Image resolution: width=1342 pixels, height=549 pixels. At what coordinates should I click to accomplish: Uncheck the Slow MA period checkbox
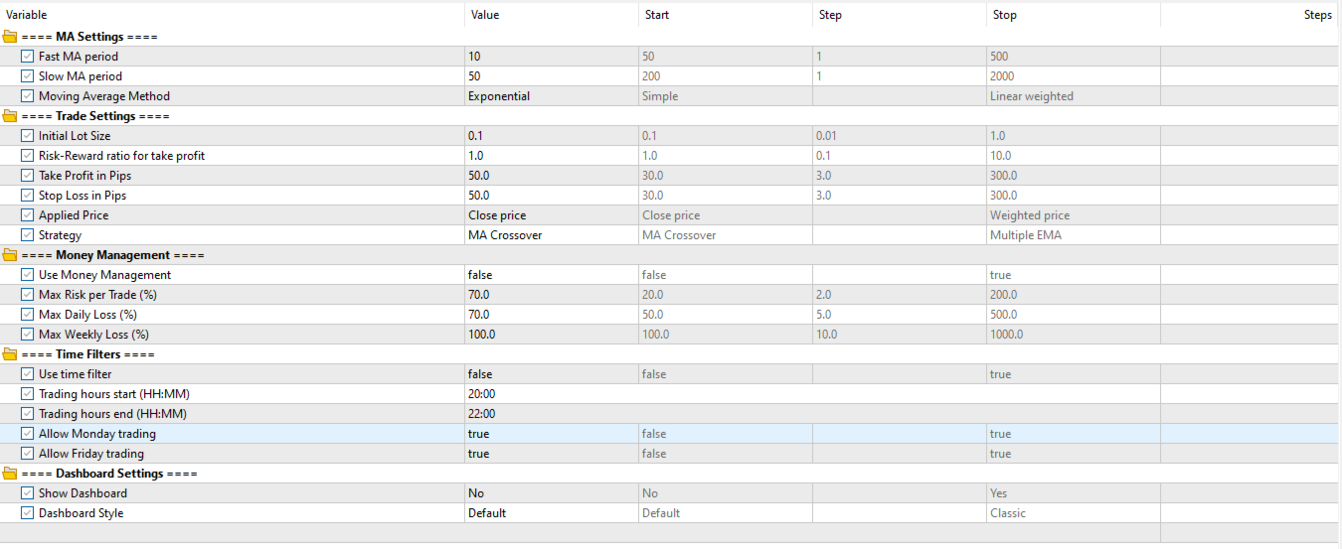pos(27,76)
